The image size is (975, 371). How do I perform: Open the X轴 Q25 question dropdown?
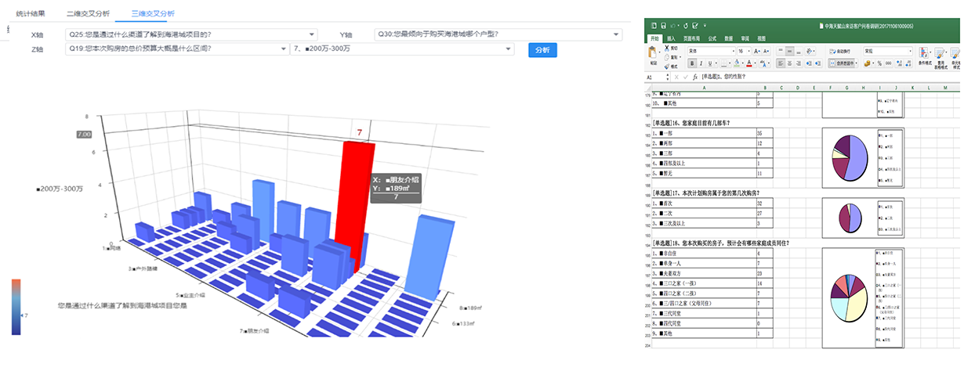(x=192, y=34)
